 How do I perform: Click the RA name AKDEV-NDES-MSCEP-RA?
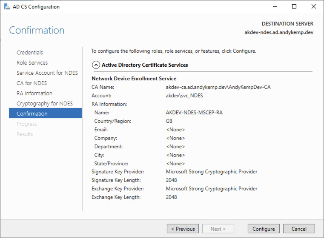[x=194, y=113]
